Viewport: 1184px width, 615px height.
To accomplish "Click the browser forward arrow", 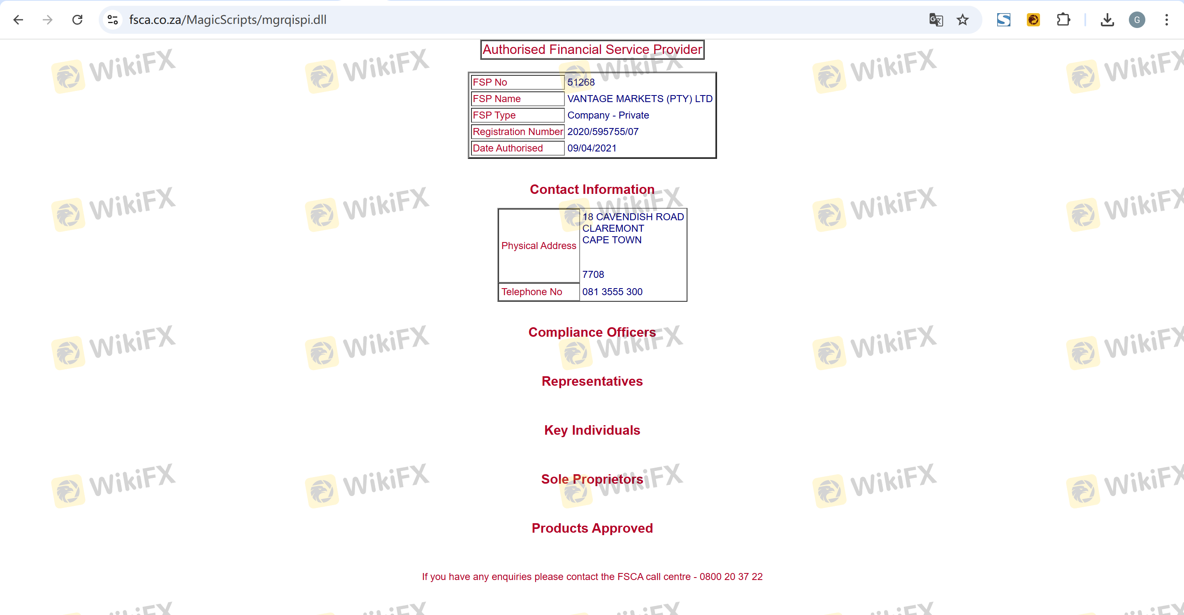I will click(x=47, y=20).
